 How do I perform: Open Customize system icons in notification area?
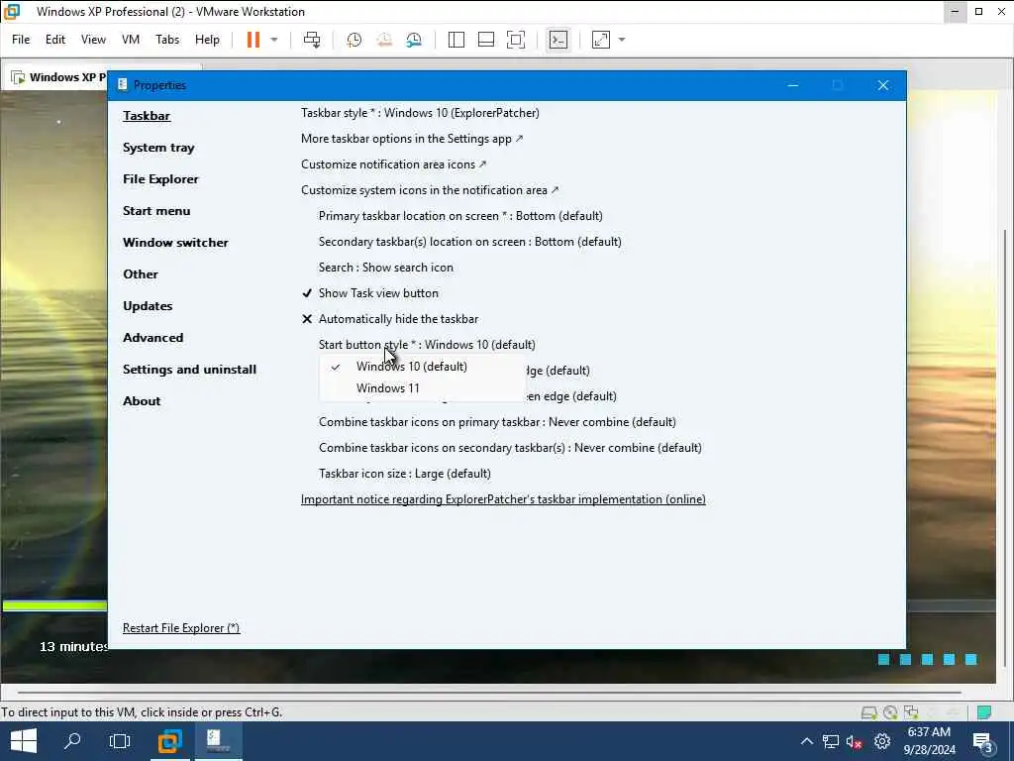point(430,190)
